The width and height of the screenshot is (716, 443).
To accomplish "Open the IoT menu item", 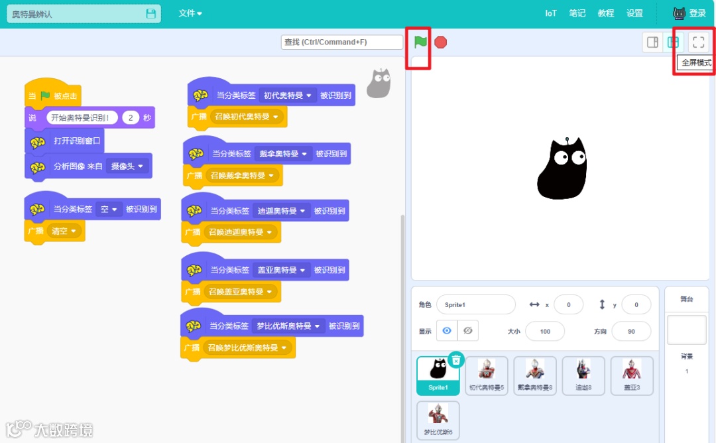I will pos(551,13).
